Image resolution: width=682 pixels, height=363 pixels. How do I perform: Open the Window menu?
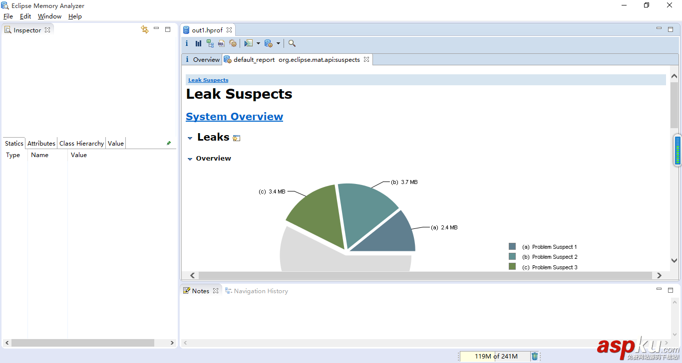[x=50, y=16]
